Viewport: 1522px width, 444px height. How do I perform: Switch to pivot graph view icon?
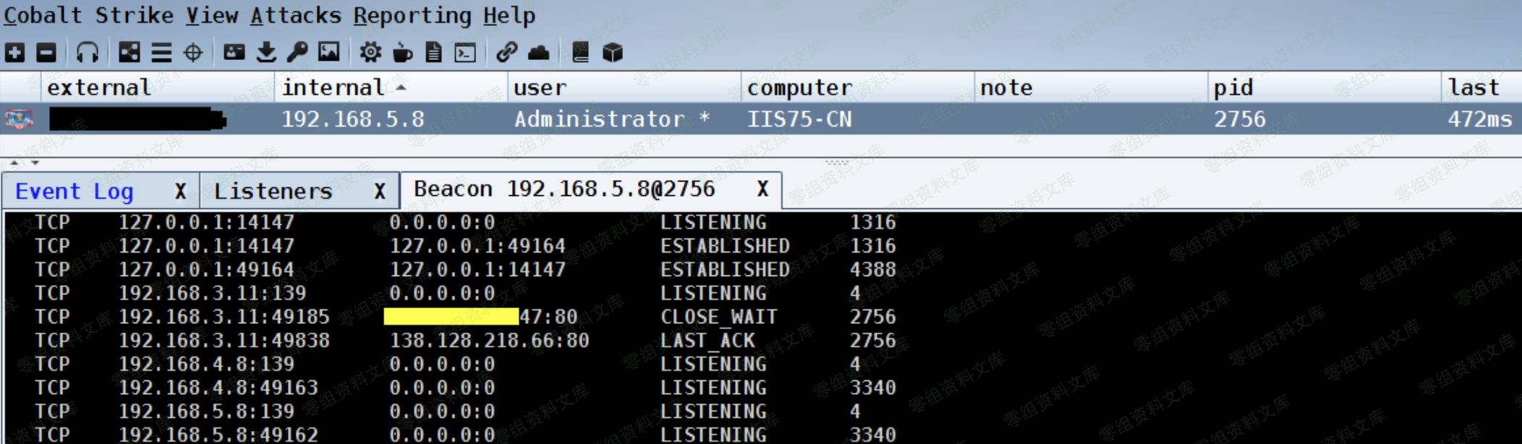129,52
